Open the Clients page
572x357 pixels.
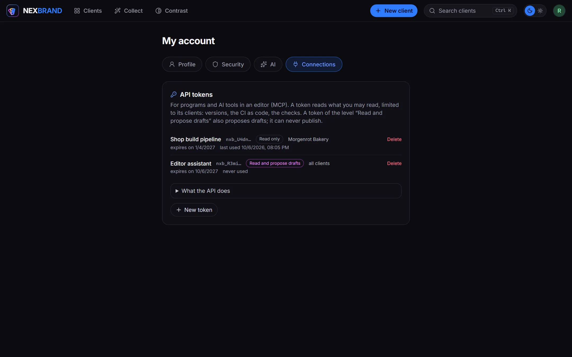tap(88, 11)
